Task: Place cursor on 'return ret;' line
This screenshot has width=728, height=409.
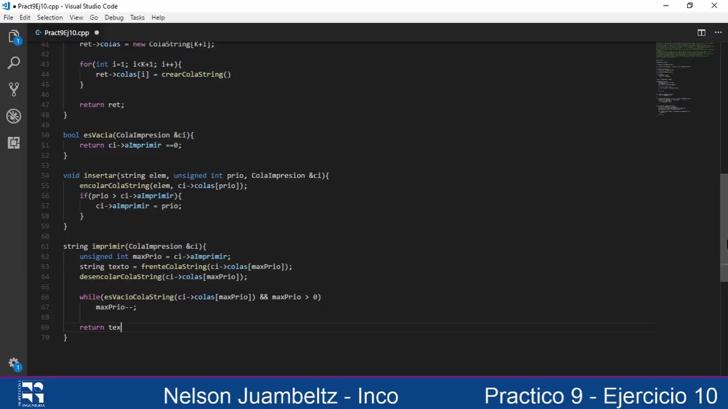Action: pos(102,105)
